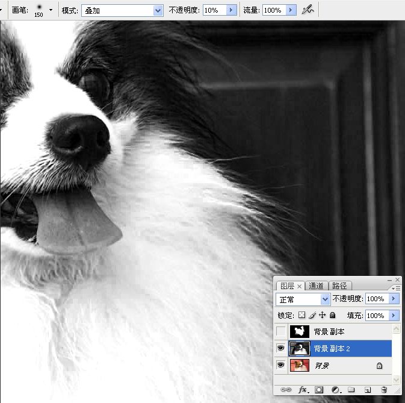Switch to the 通道 tab

pyautogui.click(x=316, y=286)
